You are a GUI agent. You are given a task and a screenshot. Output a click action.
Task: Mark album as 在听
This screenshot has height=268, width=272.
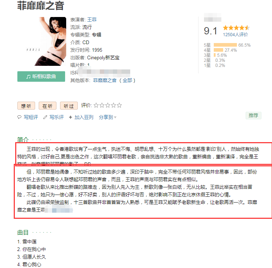click(47, 106)
